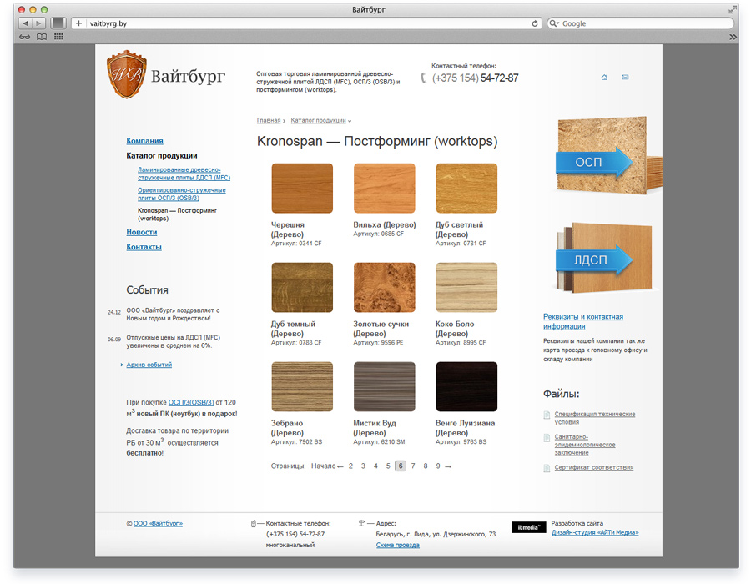
Task: Open the Новости menu item
Action: [142, 232]
